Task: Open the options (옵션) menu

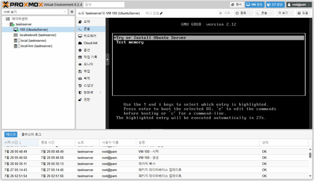Action: tap(91, 50)
